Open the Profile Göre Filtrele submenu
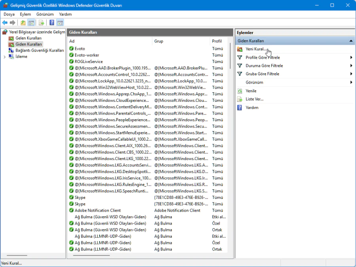 262,57
